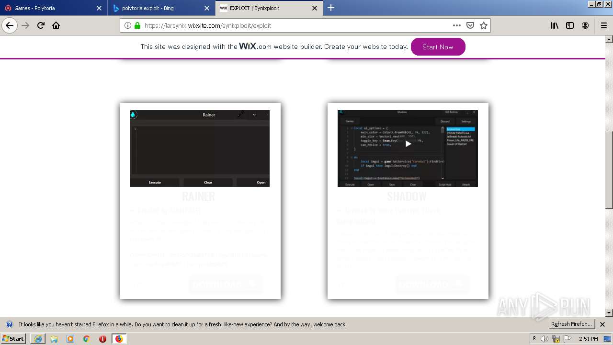Viewport: 613px width, 345px height.
Task: Open page actions three-dot menu
Action: 456,25
